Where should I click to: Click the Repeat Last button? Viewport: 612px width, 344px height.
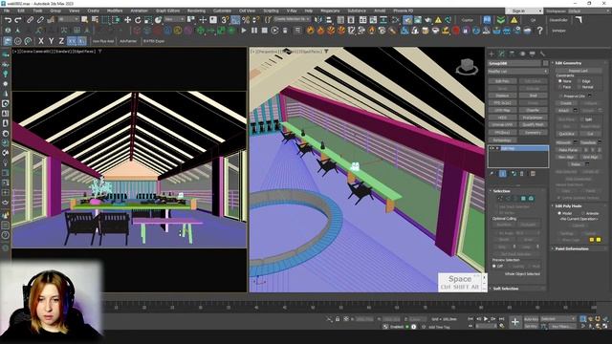point(578,71)
